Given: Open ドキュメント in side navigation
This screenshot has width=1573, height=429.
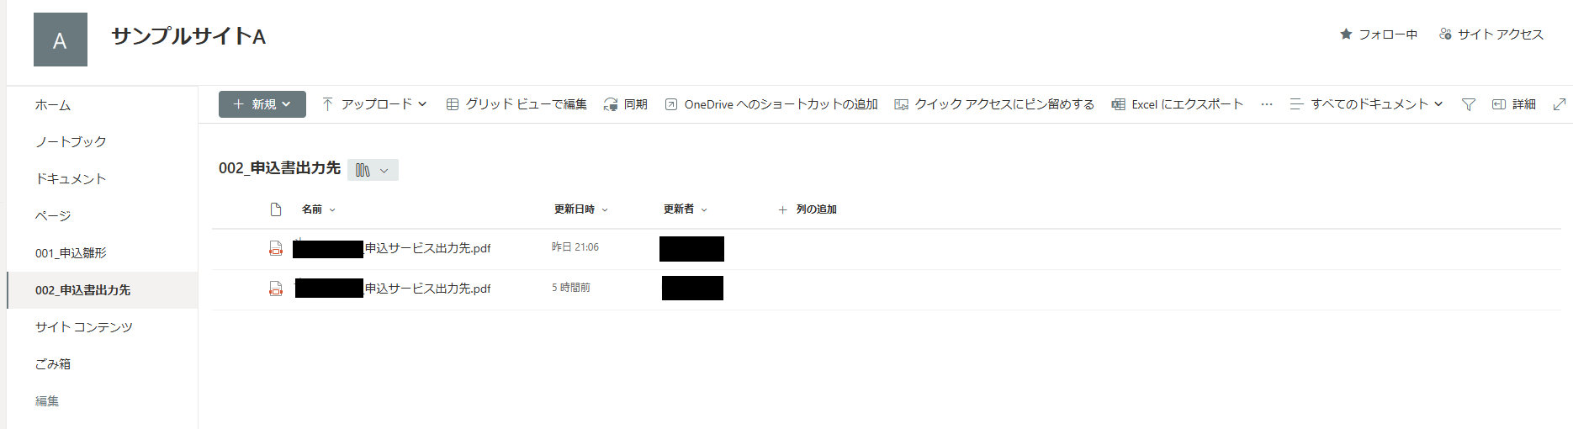Looking at the screenshot, I should click(71, 179).
